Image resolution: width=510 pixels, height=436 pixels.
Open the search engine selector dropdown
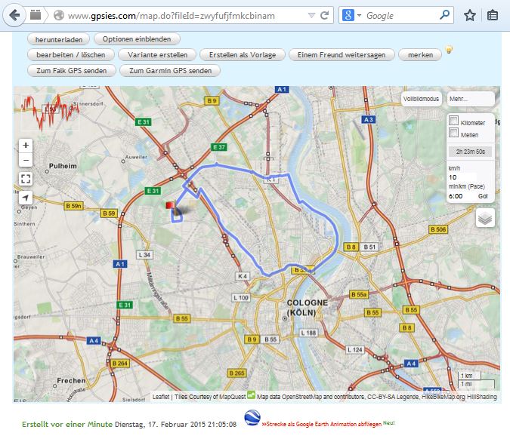(352, 15)
